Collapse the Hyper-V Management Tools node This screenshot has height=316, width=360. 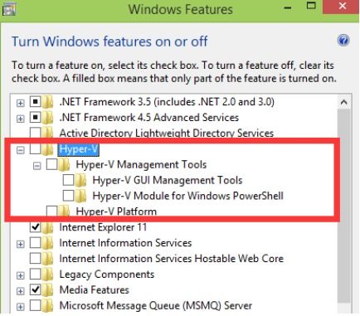click(x=36, y=166)
